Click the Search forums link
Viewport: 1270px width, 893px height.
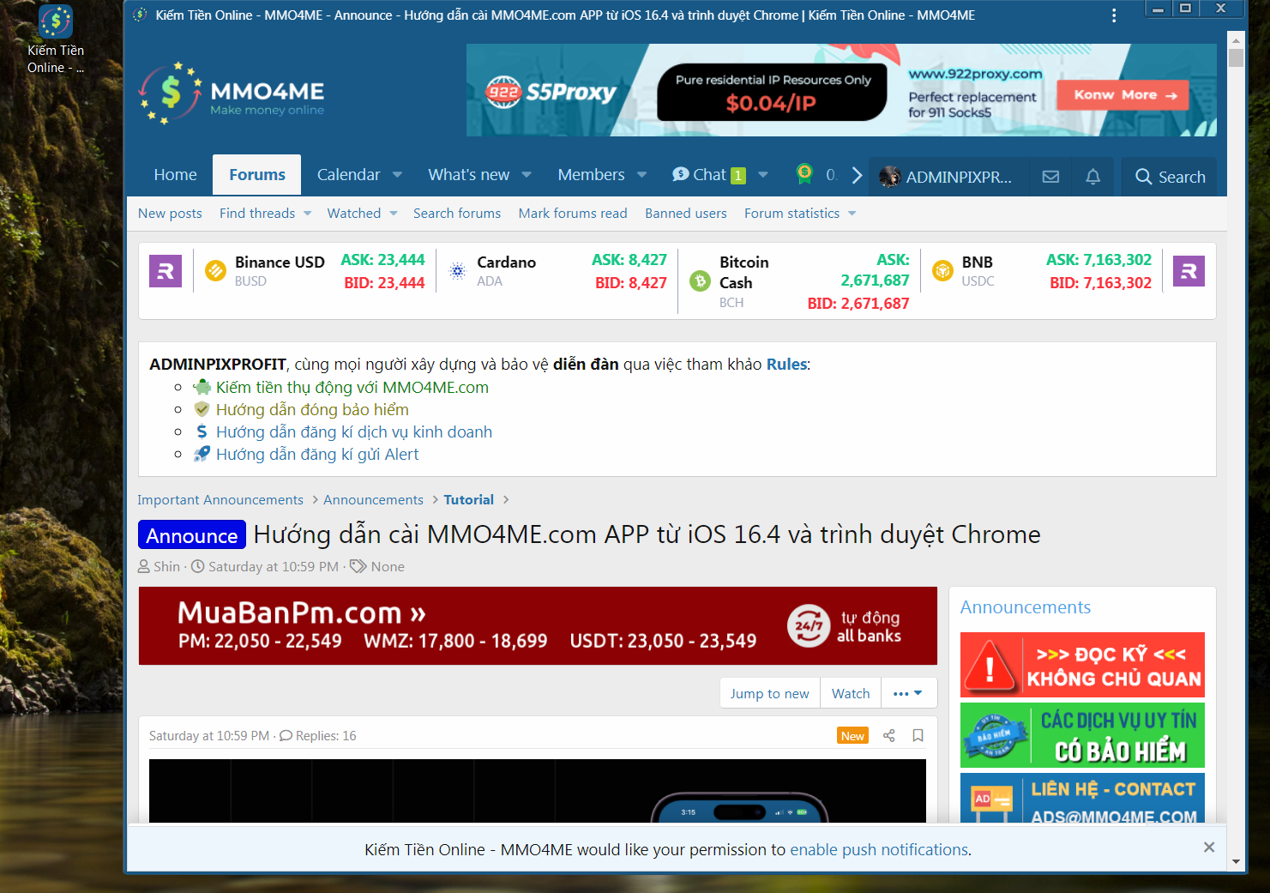tap(457, 214)
